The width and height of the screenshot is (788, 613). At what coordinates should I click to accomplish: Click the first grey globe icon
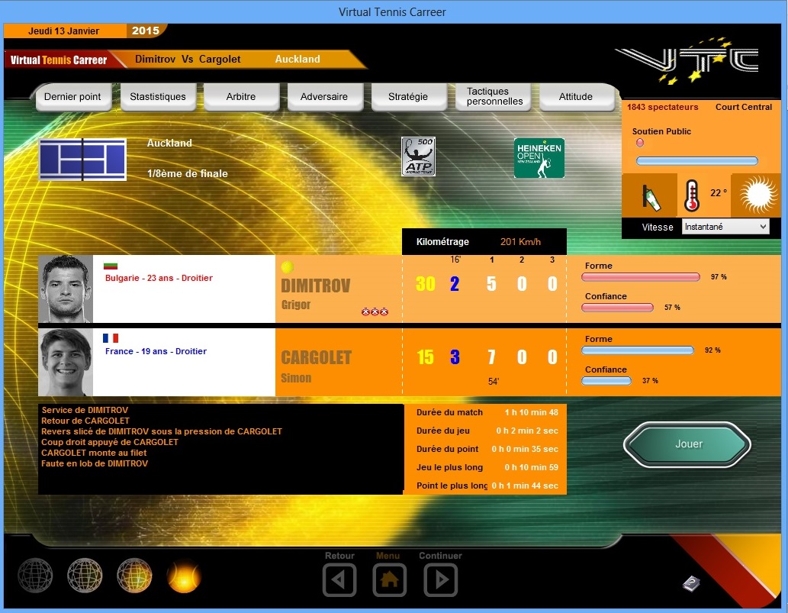tap(35, 576)
